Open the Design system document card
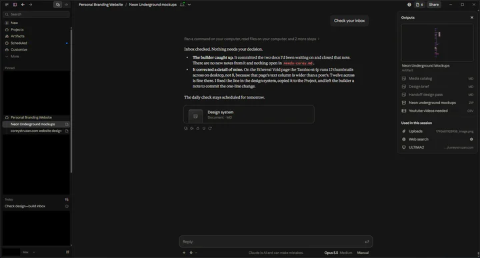Image resolution: width=480 pixels, height=258 pixels. click(x=249, y=115)
